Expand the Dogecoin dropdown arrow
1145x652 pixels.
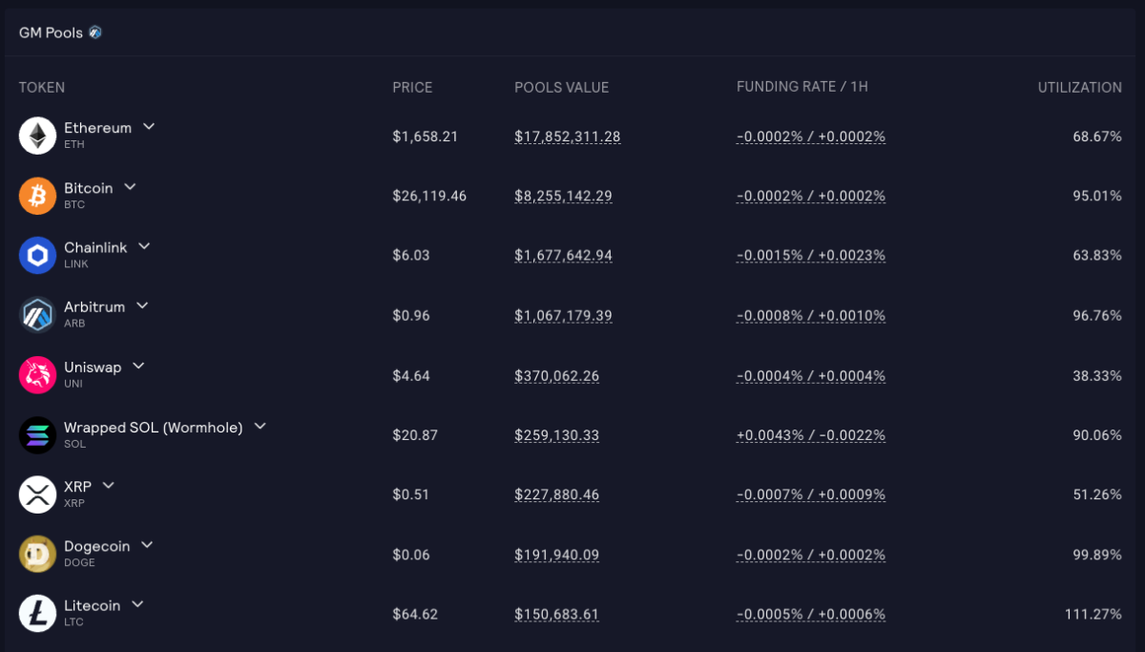coord(146,544)
